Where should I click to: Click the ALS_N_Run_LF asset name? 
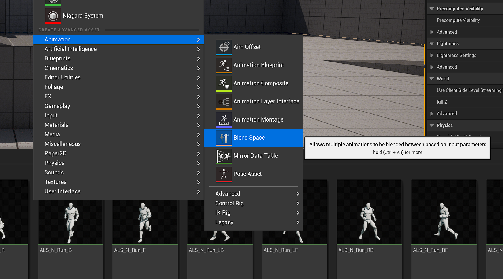click(x=281, y=250)
